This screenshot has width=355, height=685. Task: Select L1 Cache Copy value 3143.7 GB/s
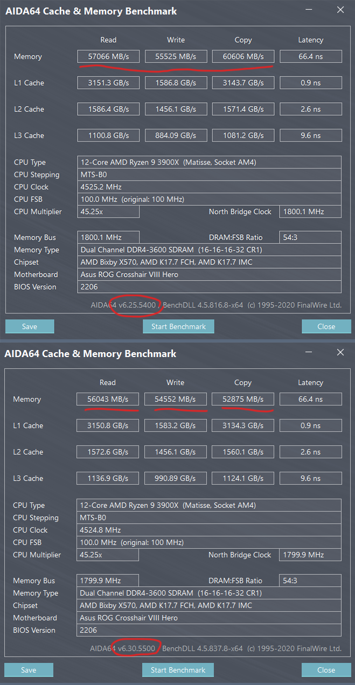pyautogui.click(x=243, y=83)
